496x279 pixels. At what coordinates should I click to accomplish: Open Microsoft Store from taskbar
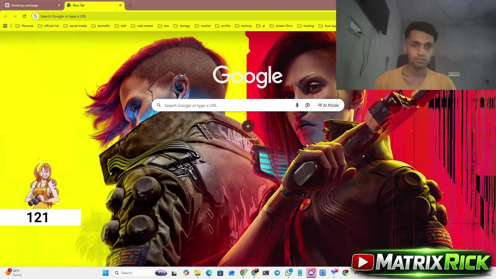point(220,273)
